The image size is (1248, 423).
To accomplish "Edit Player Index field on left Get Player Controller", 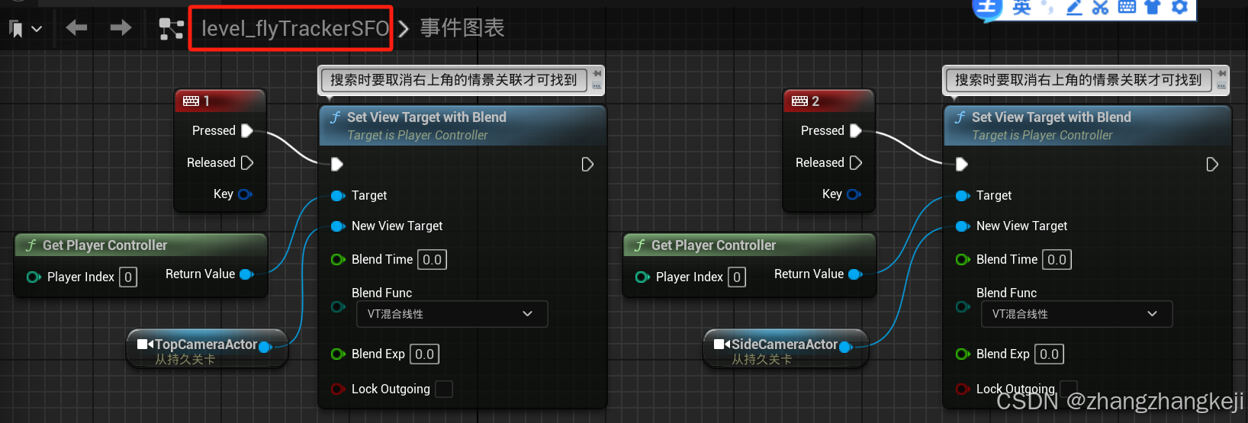I will tap(128, 277).
